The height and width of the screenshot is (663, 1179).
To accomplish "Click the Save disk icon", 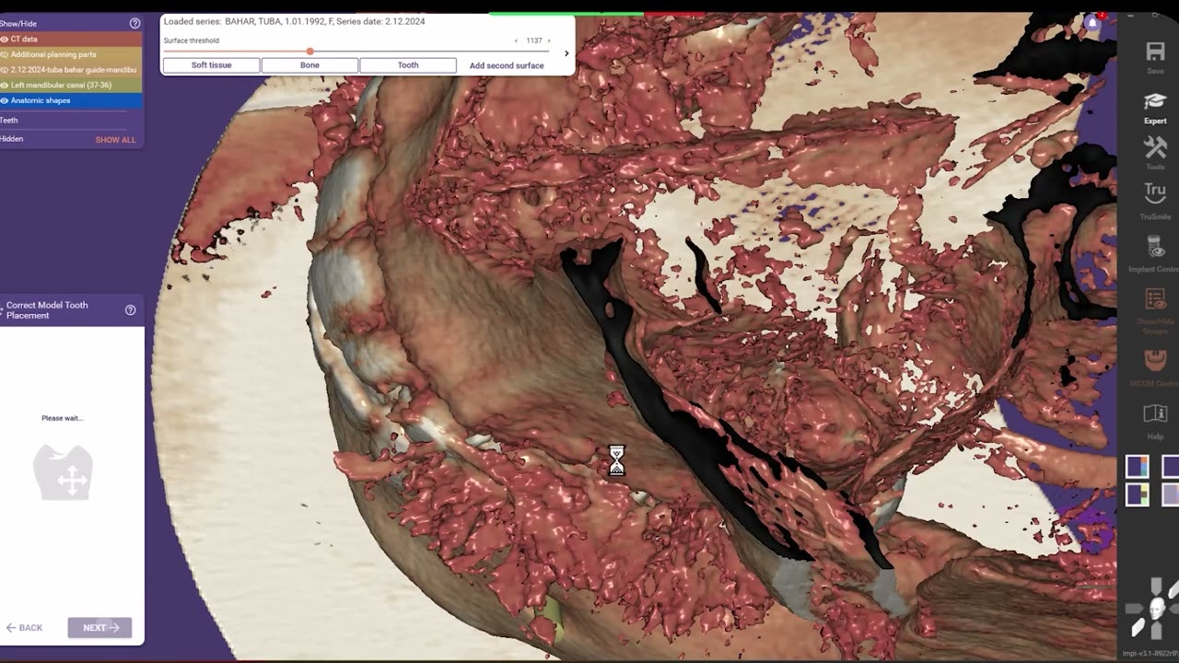I will tap(1155, 52).
